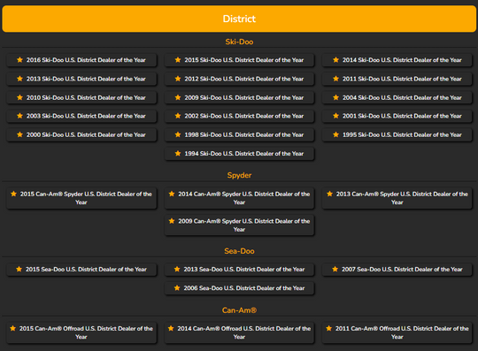Click star icon on 2014 Spyder award

pos(172,194)
